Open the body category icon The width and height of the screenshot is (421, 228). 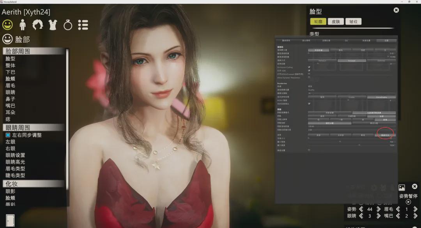[23, 25]
